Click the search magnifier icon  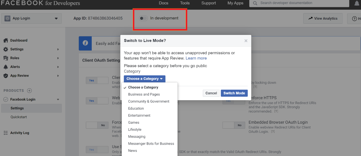click(255, 3)
